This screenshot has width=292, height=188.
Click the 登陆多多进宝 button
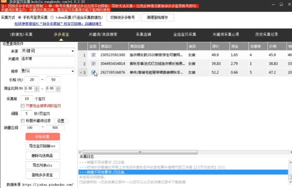point(43,175)
